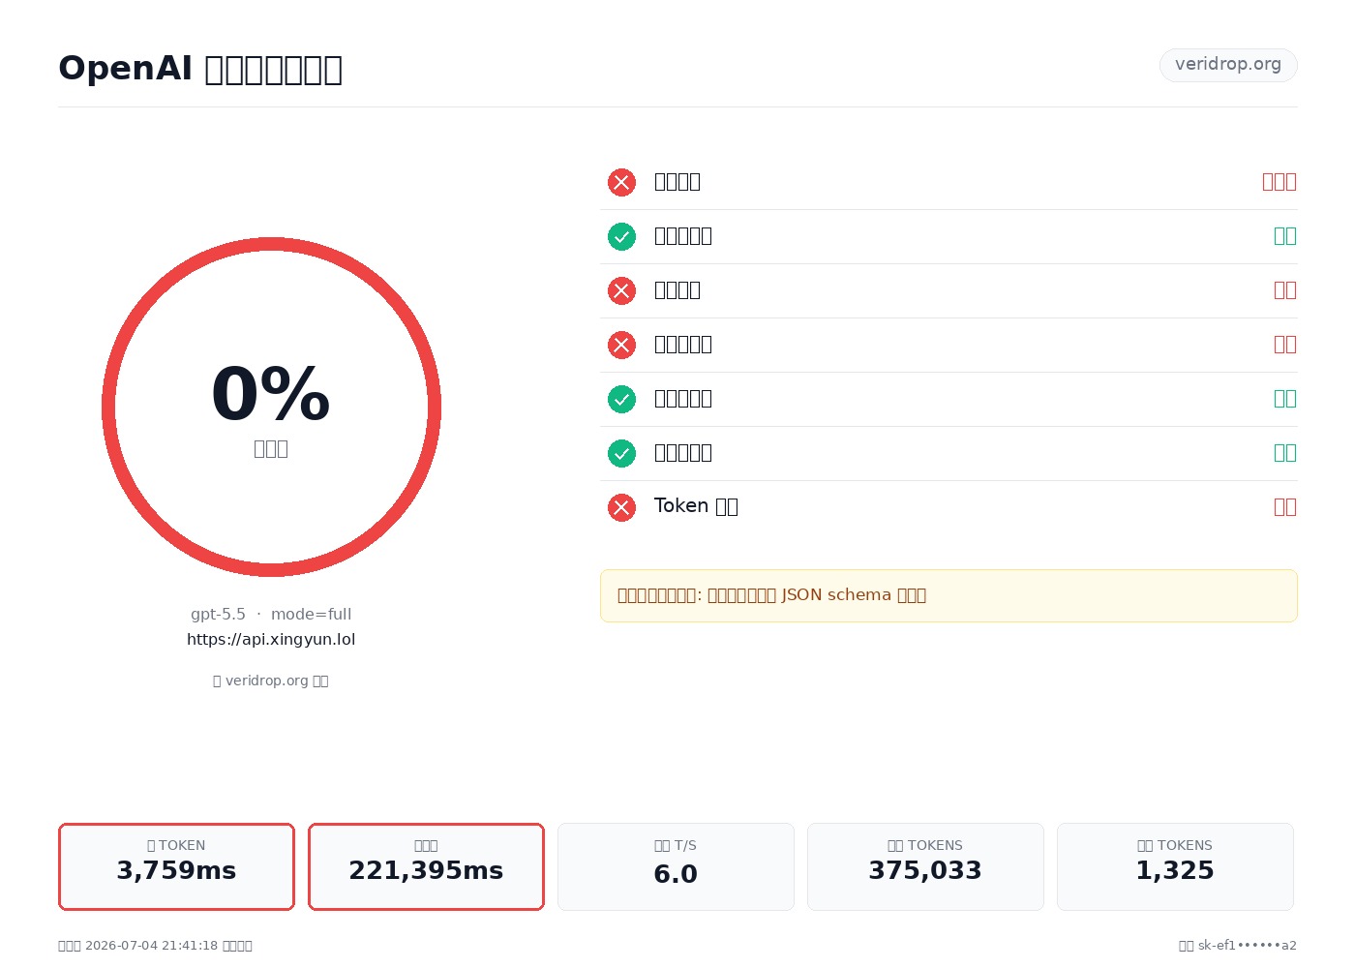Open the https://api.xingyun.lol endpoint link

click(271, 640)
